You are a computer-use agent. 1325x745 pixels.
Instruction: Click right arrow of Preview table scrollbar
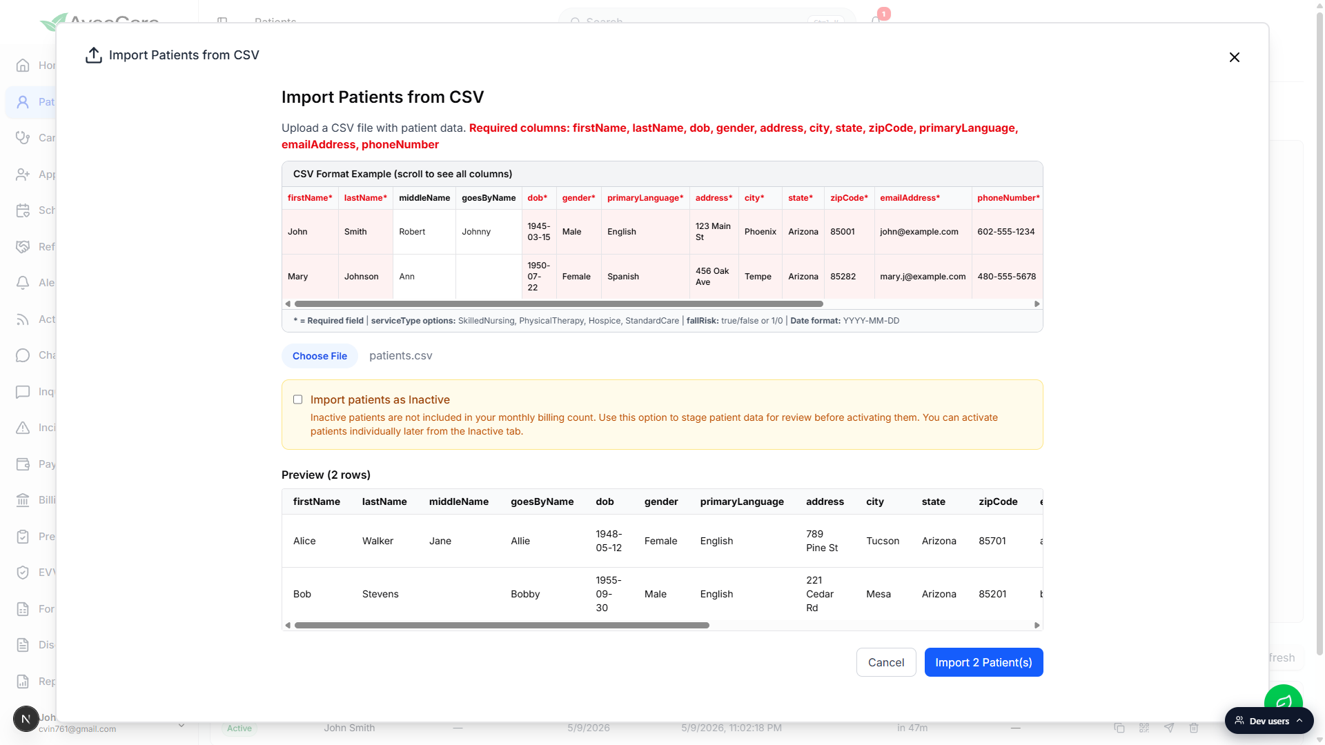[x=1037, y=625]
